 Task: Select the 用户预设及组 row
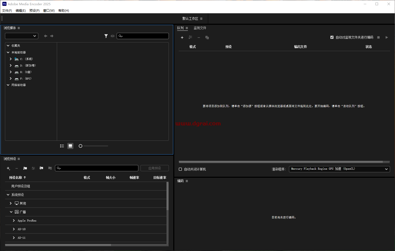pos(86,186)
